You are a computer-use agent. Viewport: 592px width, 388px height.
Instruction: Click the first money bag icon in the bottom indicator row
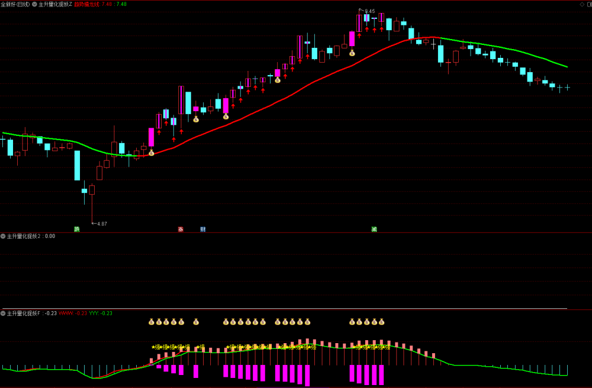[152, 322]
